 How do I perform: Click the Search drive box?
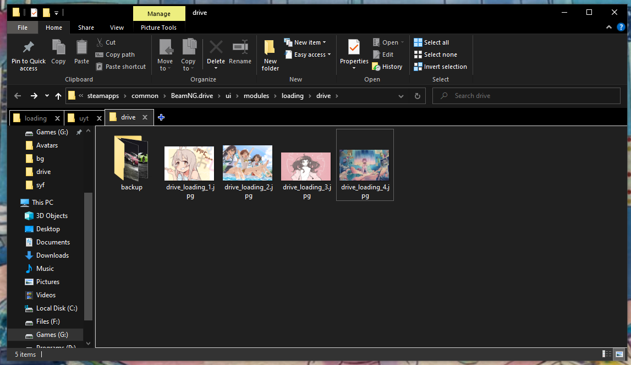pyautogui.click(x=526, y=96)
